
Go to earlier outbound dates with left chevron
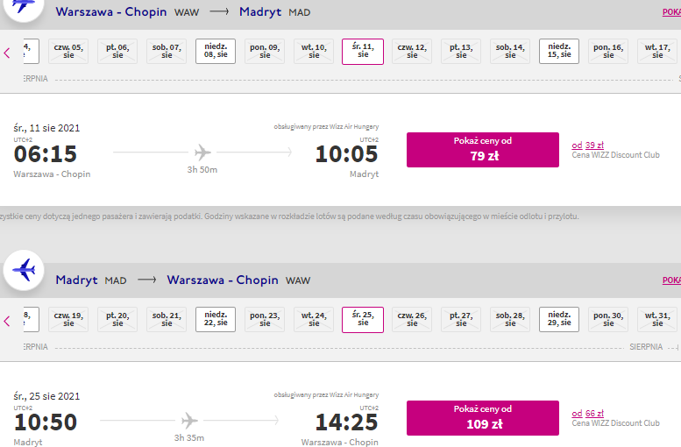6,53
